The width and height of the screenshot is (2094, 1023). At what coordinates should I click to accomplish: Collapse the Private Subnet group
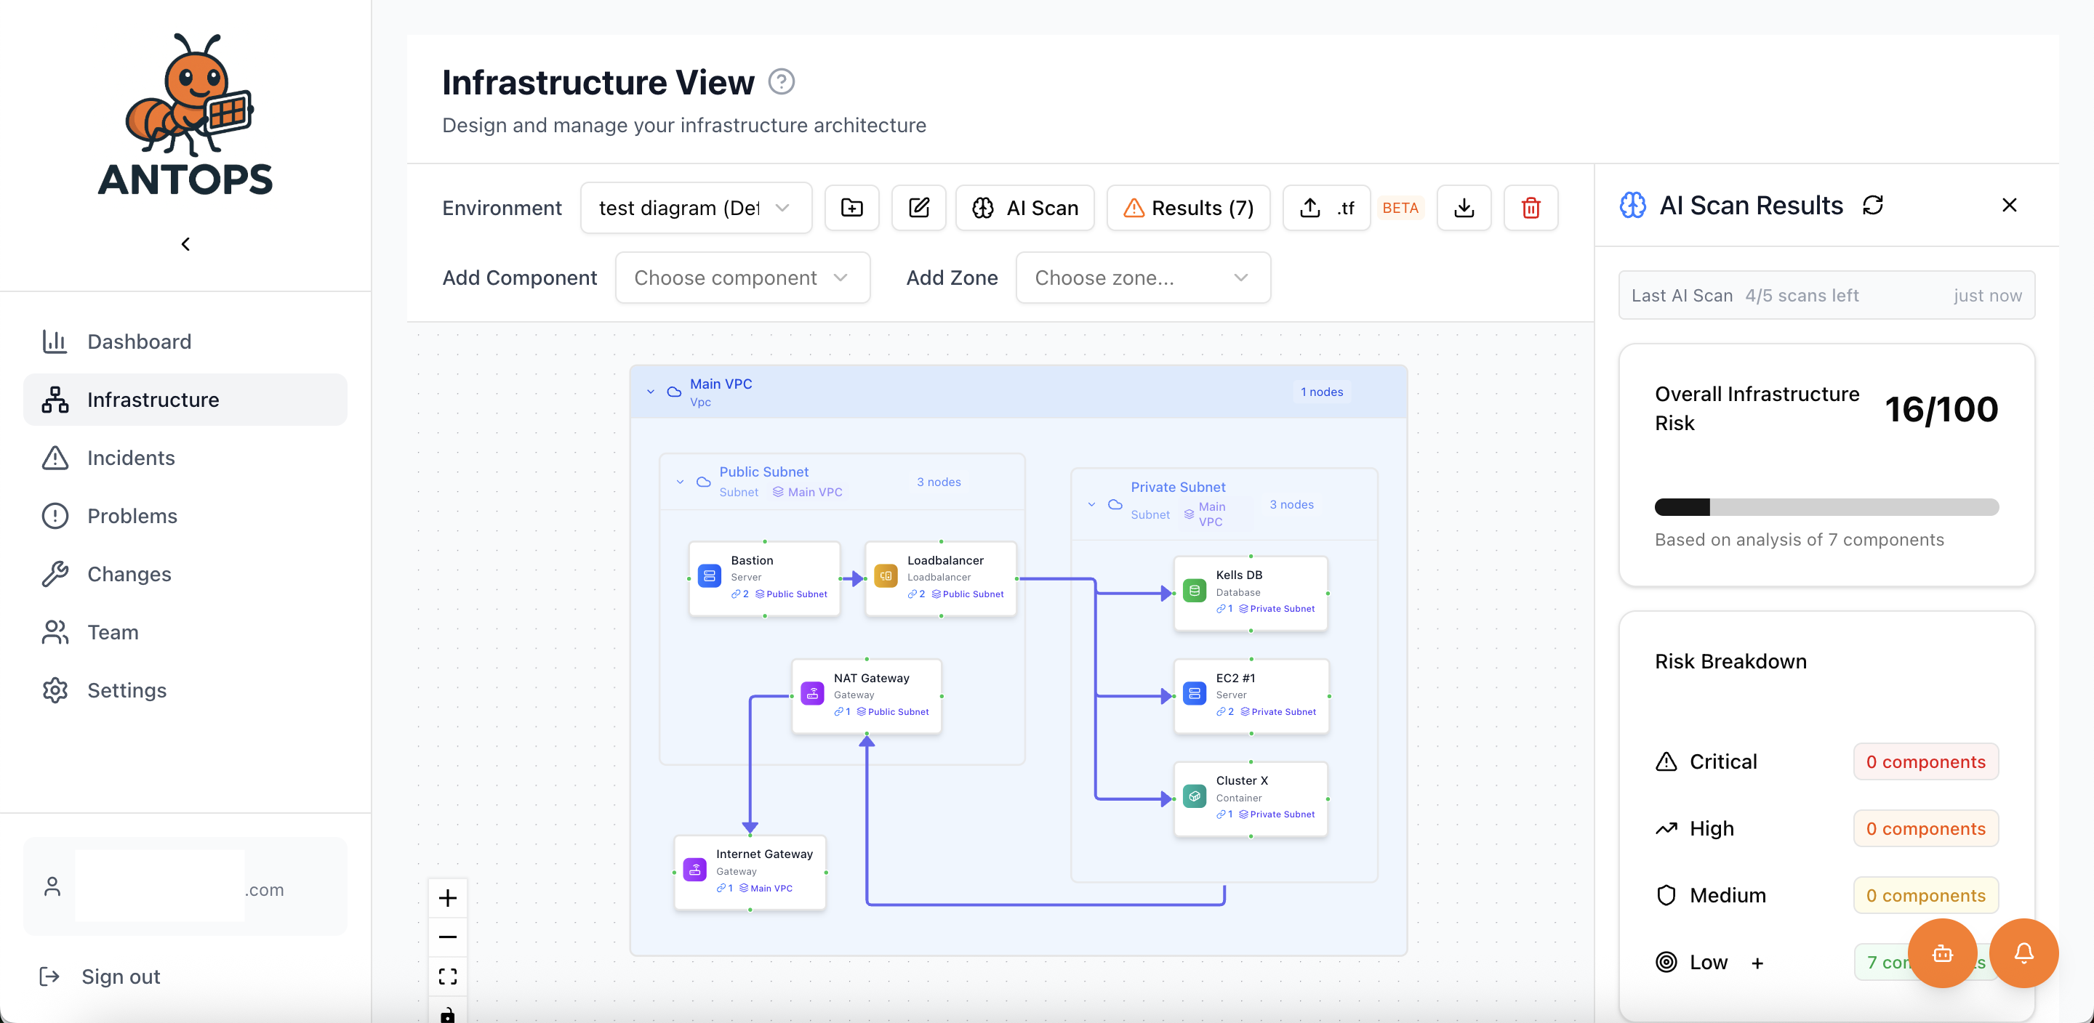coord(1093,504)
